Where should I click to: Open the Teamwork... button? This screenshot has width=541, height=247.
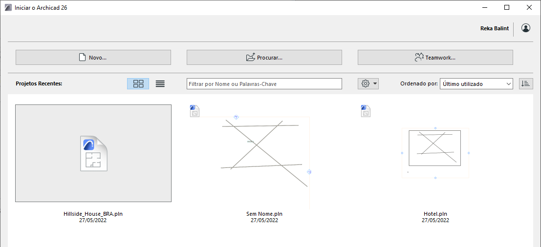pyautogui.click(x=435, y=58)
